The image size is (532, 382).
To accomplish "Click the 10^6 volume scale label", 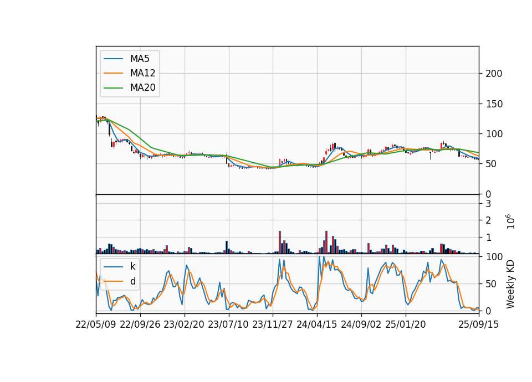I will [510, 221].
